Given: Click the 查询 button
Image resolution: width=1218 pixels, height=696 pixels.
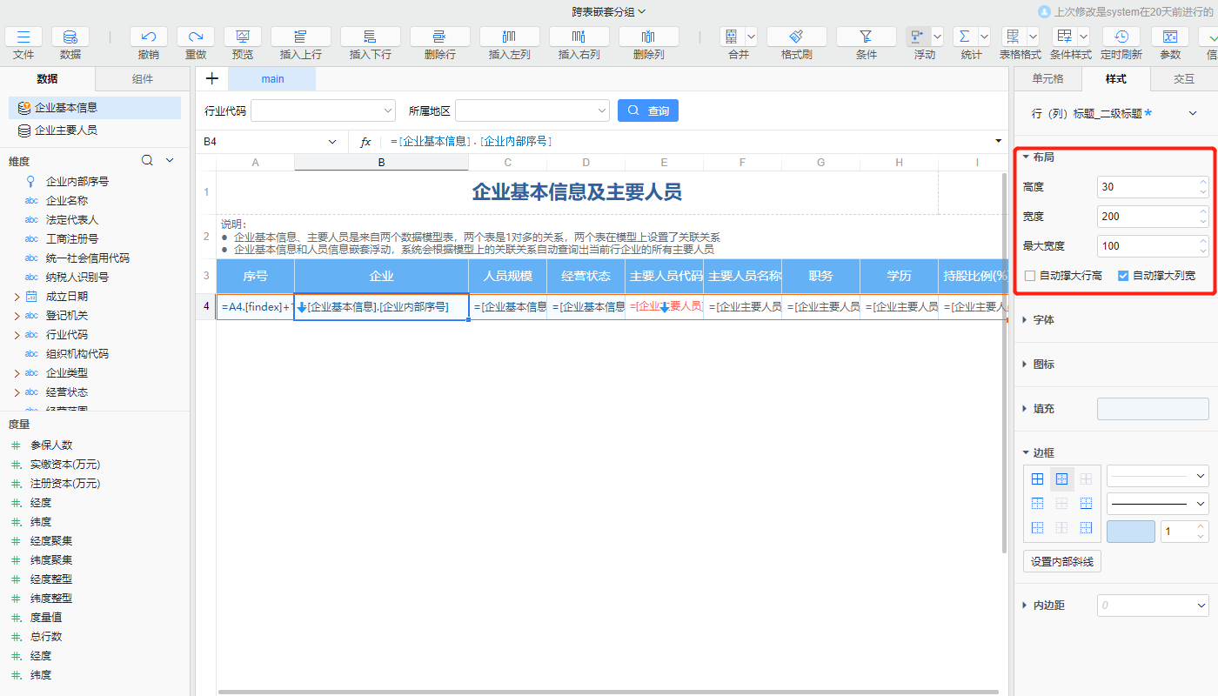Looking at the screenshot, I should [647, 111].
